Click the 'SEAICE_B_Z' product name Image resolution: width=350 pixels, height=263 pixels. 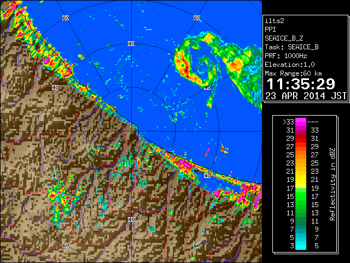284,38
